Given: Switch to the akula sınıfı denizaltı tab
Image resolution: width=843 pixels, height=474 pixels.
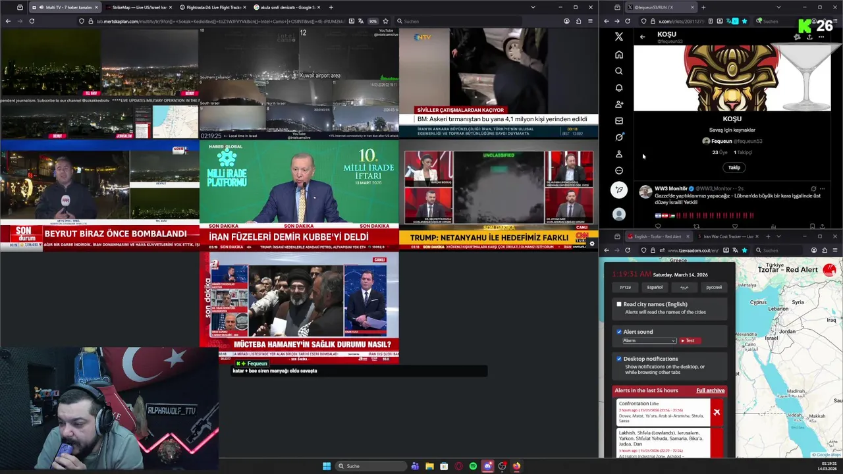Looking at the screenshot, I should [287, 7].
